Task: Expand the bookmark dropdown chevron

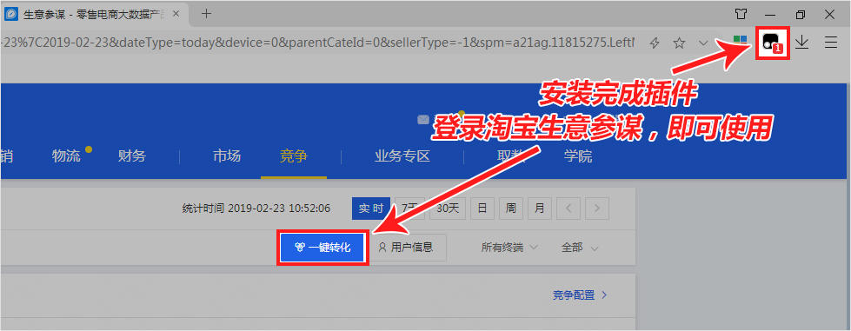Action: click(703, 43)
